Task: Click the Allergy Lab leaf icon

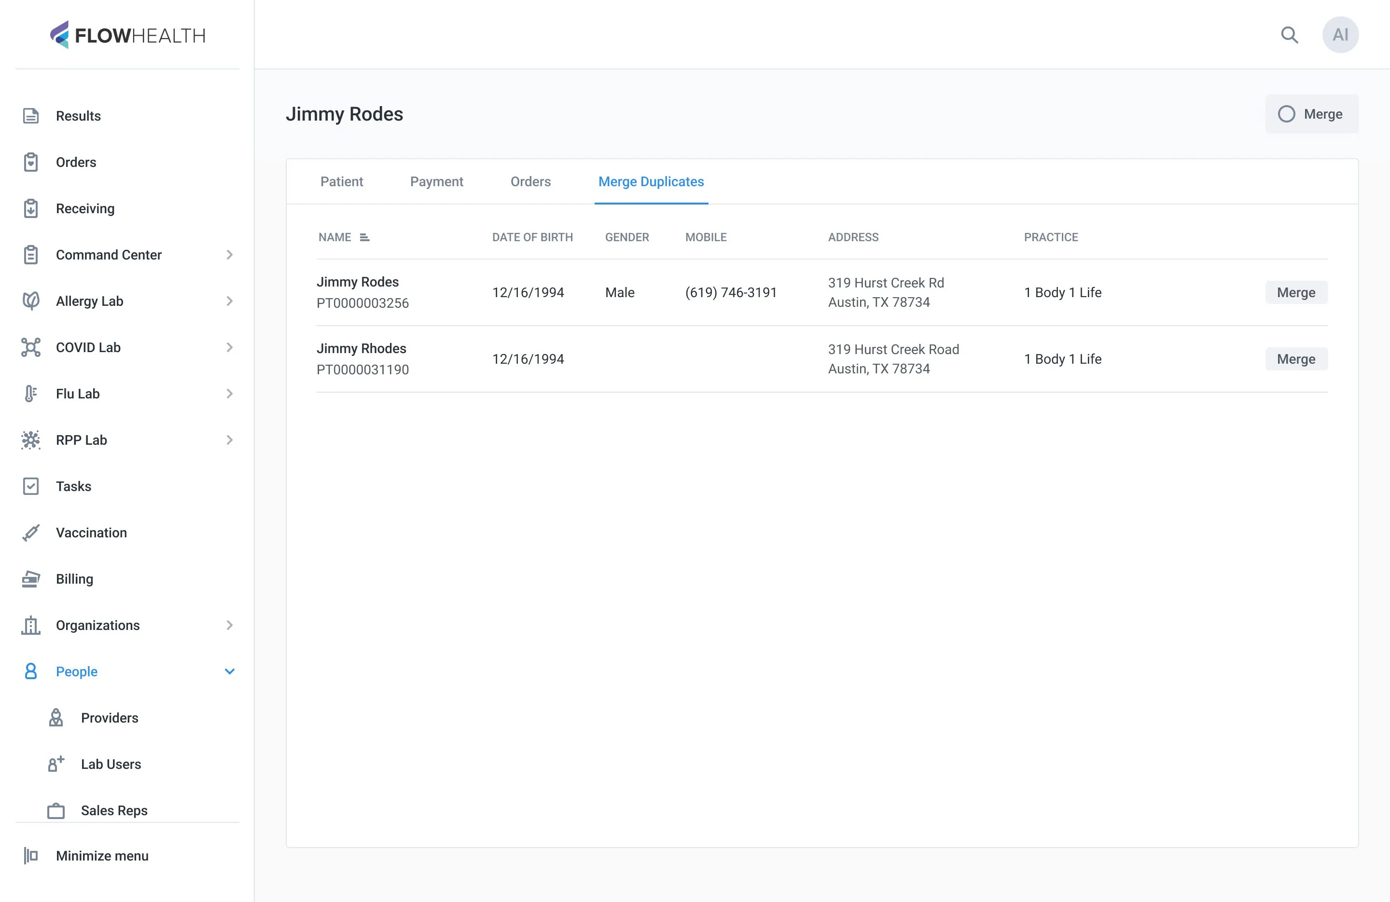Action: 31,301
